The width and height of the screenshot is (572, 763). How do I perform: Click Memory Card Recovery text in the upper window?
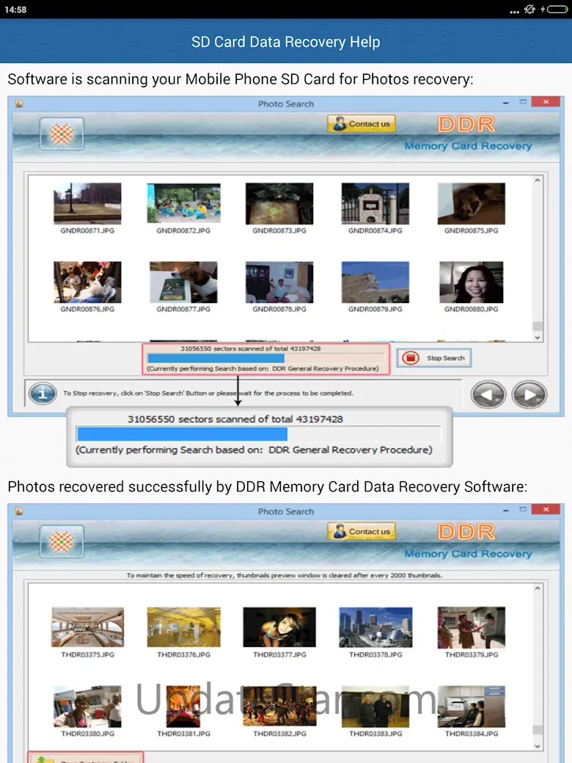point(468,145)
